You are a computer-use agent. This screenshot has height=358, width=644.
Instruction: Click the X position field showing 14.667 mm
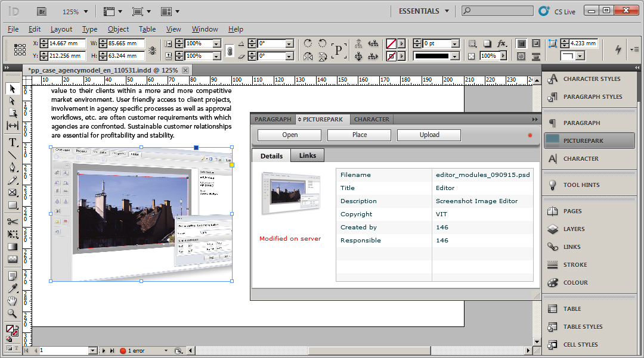coord(67,43)
